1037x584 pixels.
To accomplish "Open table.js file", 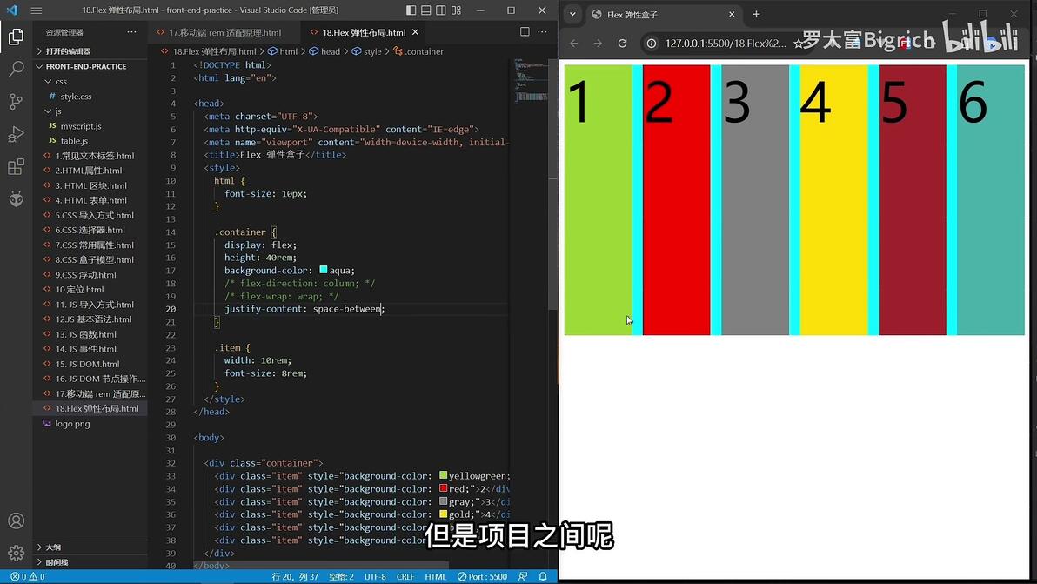I will (x=90, y=140).
